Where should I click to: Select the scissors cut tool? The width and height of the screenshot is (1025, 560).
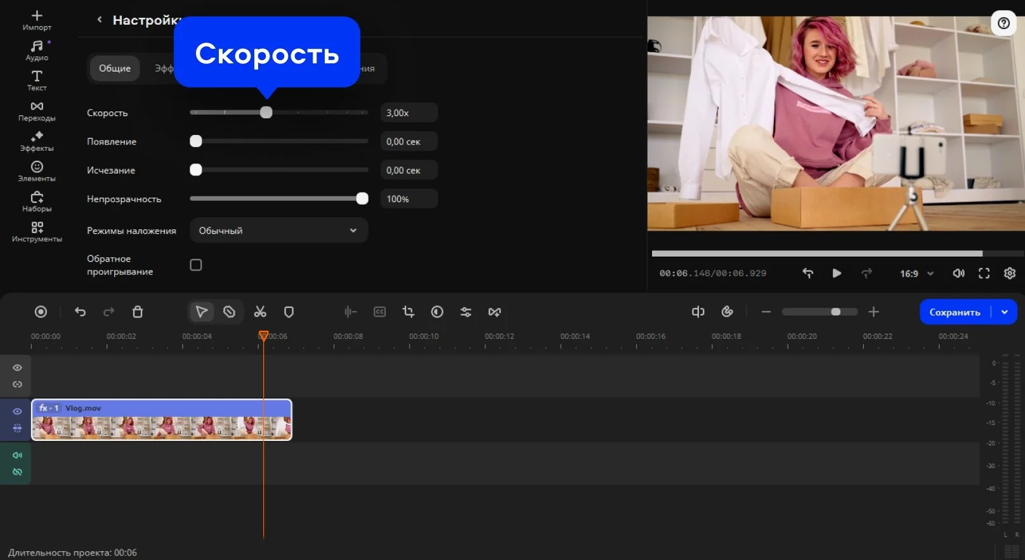(260, 312)
